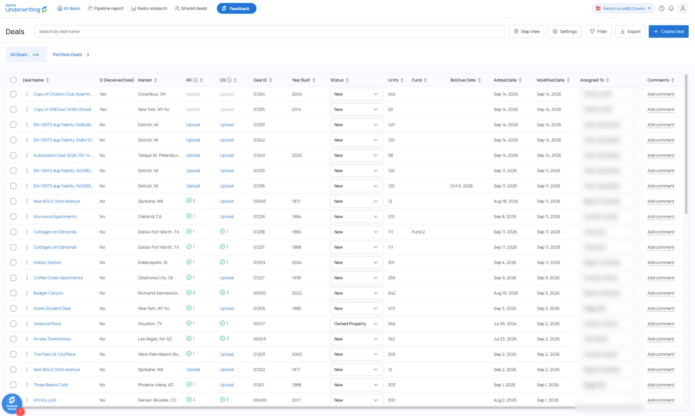The width and height of the screenshot is (695, 416).
Task: Click the vertical table scrollbar
Action: [686, 144]
